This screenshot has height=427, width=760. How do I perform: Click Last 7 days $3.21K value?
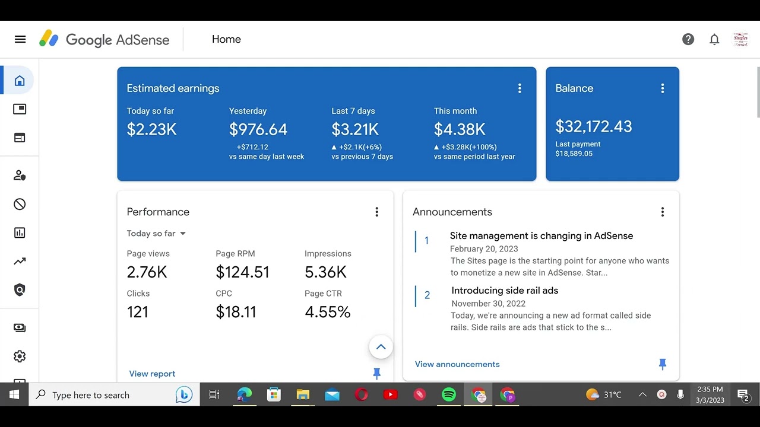355,129
